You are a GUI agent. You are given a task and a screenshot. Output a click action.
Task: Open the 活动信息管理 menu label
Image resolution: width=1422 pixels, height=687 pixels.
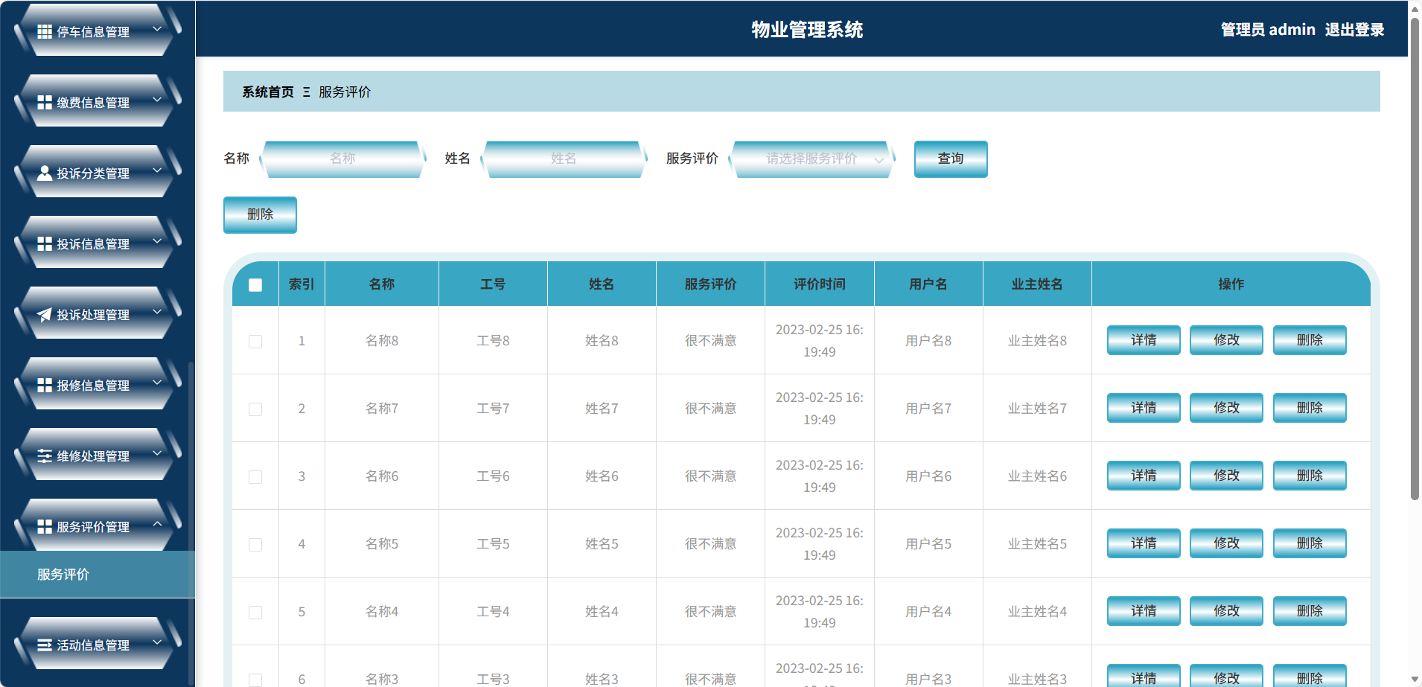tap(93, 645)
